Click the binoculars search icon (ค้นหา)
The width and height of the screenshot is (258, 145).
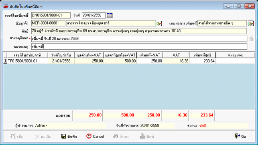coord(116,136)
